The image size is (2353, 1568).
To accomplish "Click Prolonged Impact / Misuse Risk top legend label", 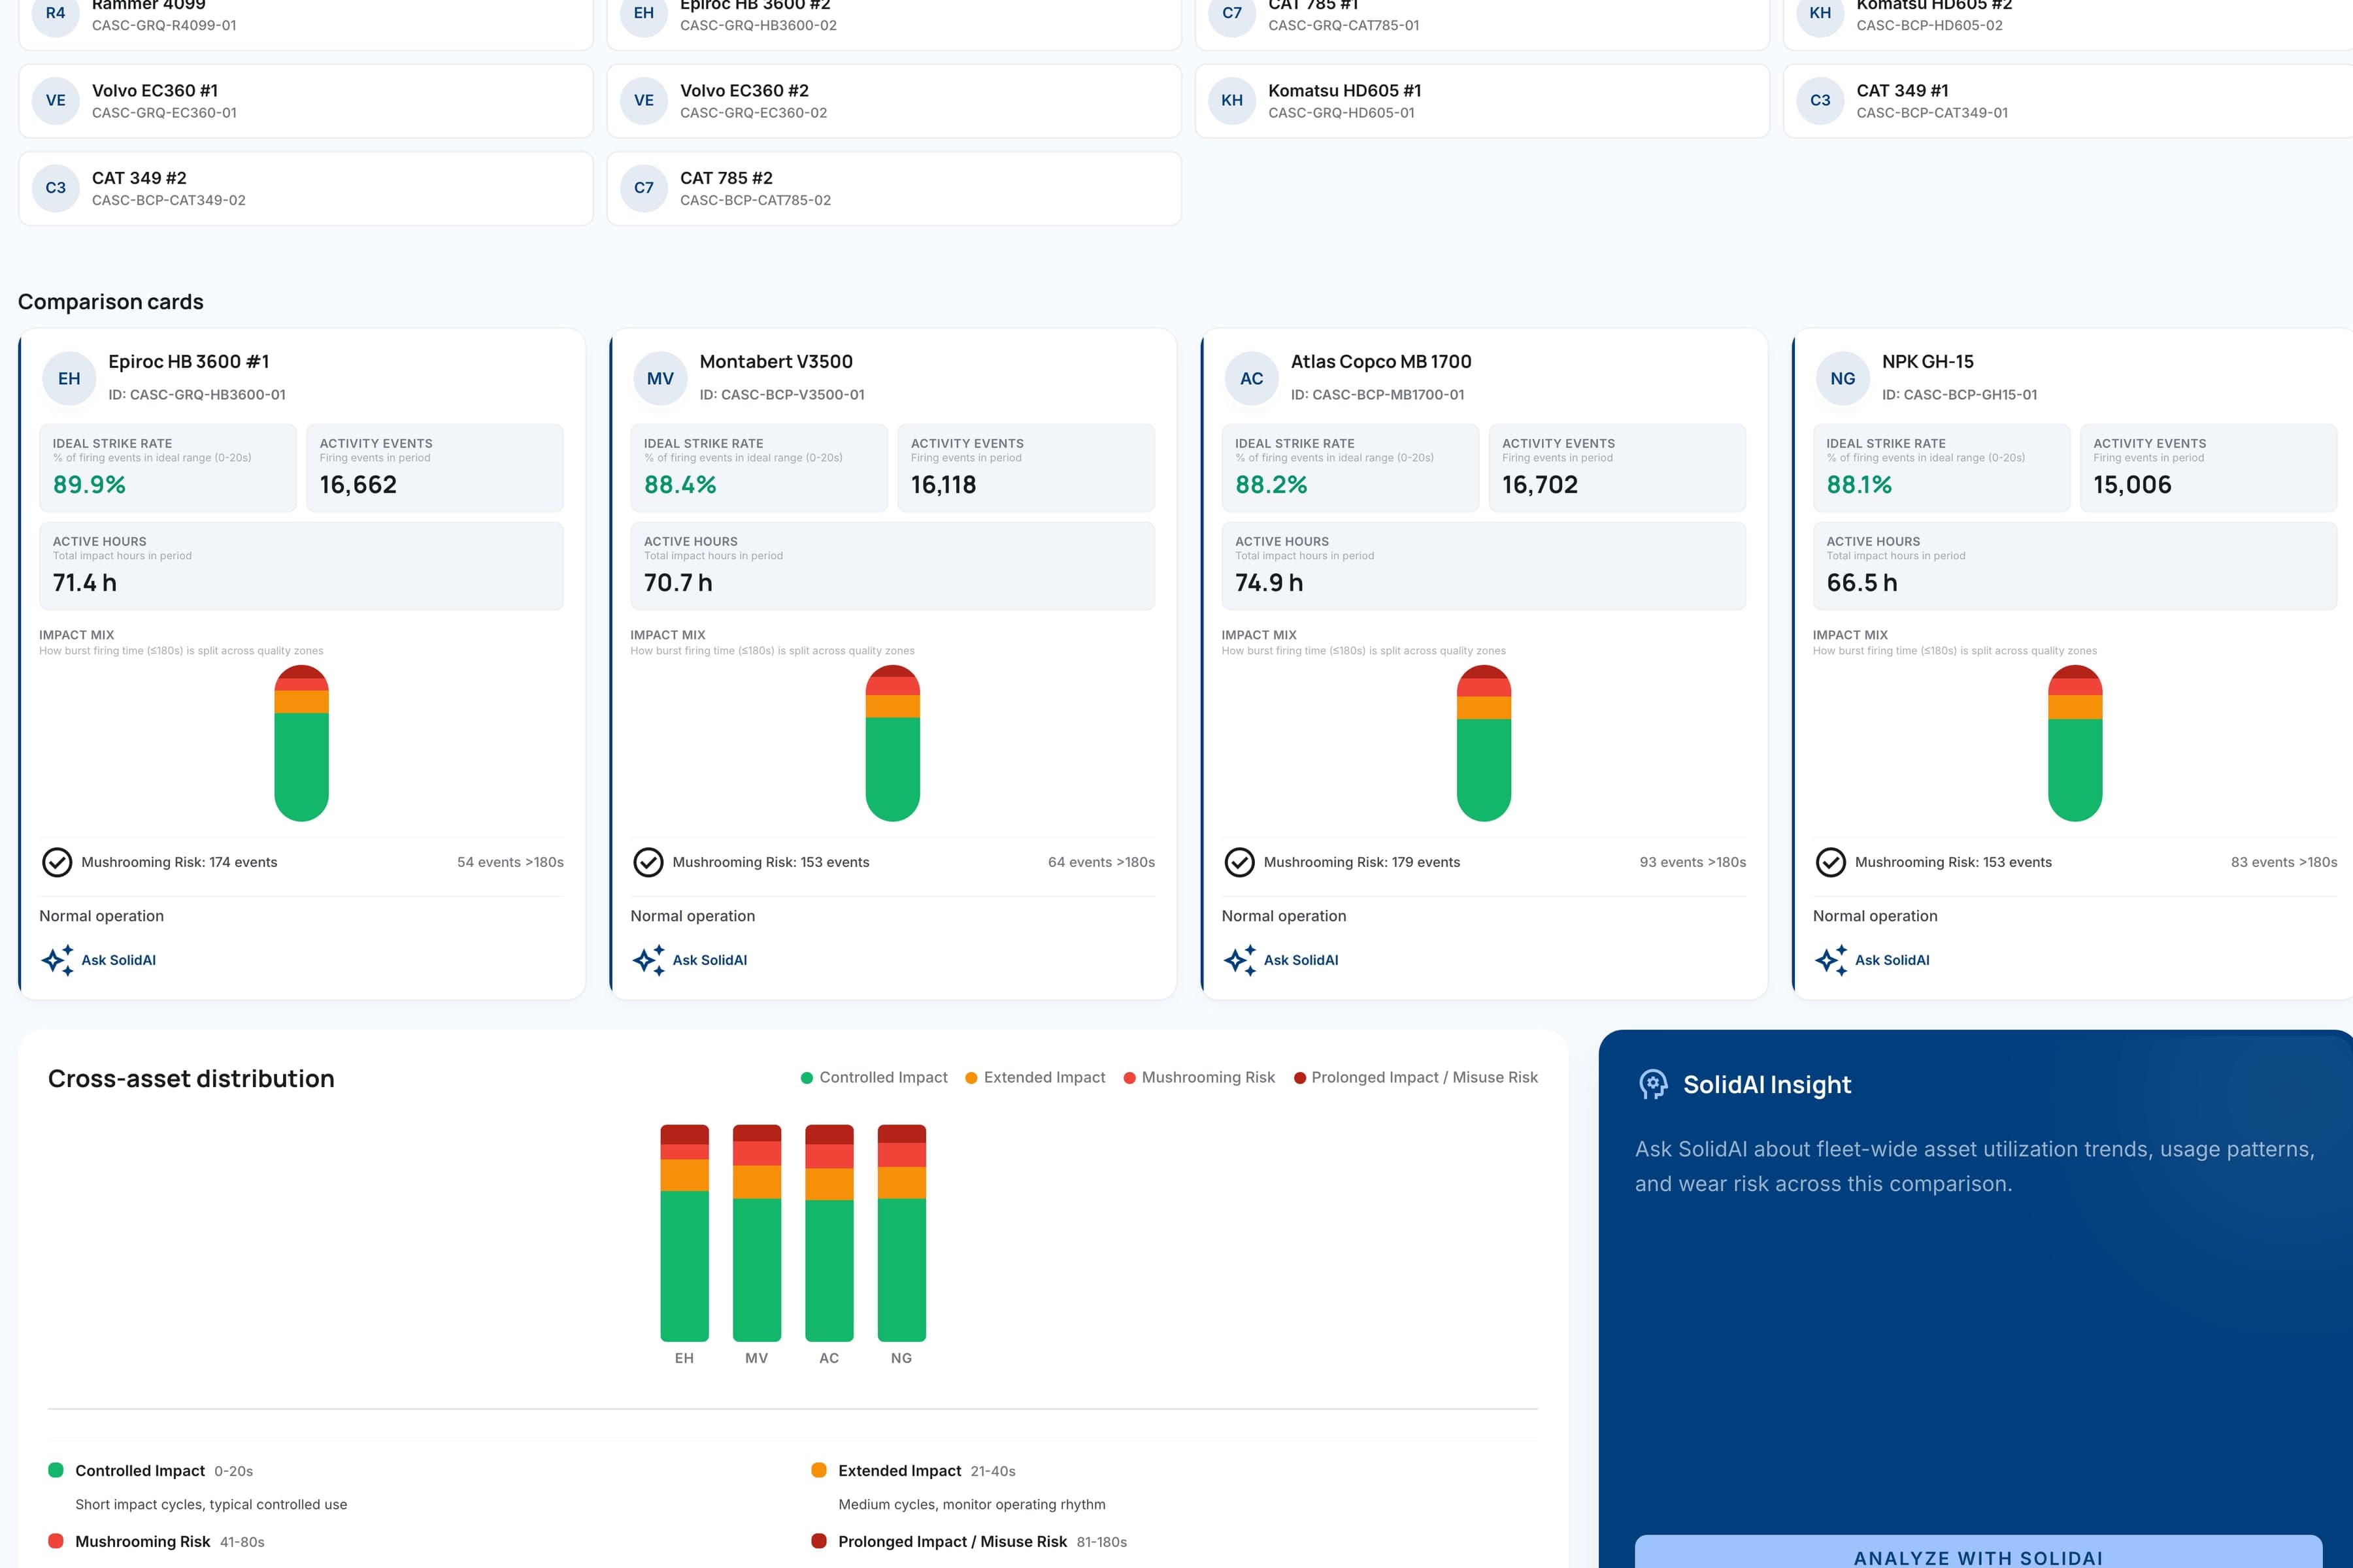I will pos(1425,1077).
